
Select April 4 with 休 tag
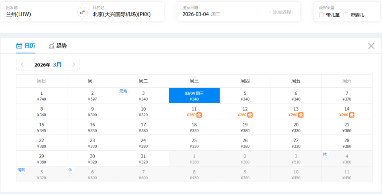point(347,159)
